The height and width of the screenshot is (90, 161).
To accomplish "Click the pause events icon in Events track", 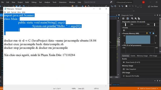I will click(x=124, y=30).
